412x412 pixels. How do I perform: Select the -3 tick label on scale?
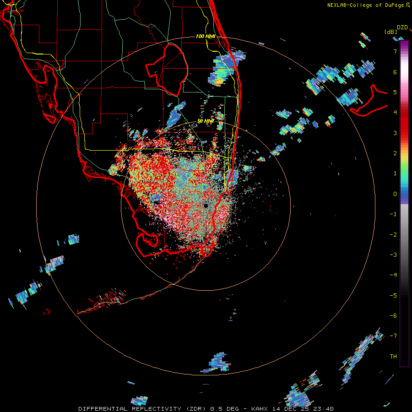click(x=393, y=255)
